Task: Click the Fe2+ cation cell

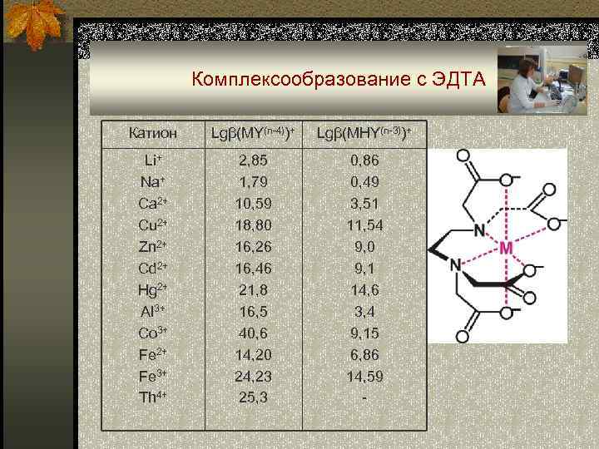Action: (x=153, y=355)
